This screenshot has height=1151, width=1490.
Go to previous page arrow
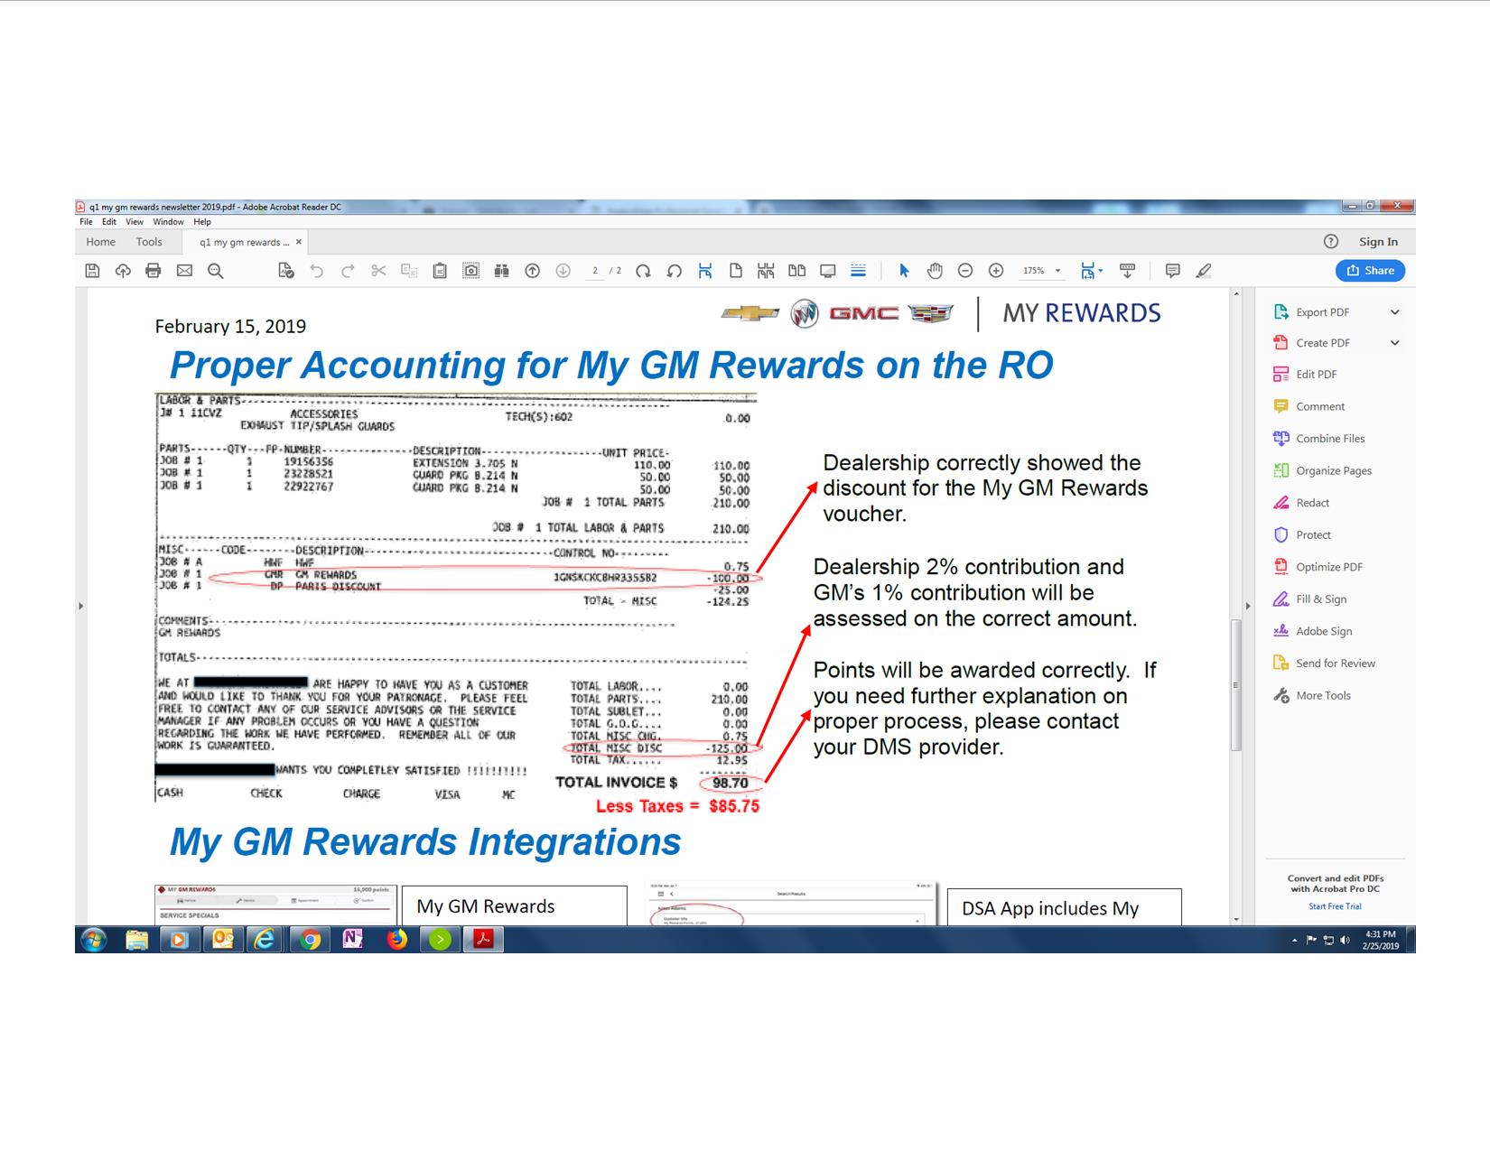click(x=533, y=271)
